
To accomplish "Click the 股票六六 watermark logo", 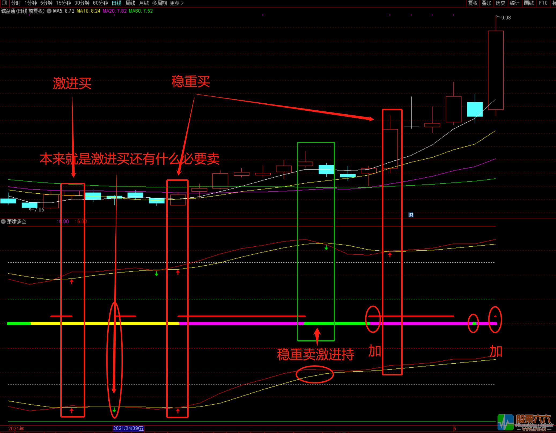I will pyautogui.click(x=525, y=422).
